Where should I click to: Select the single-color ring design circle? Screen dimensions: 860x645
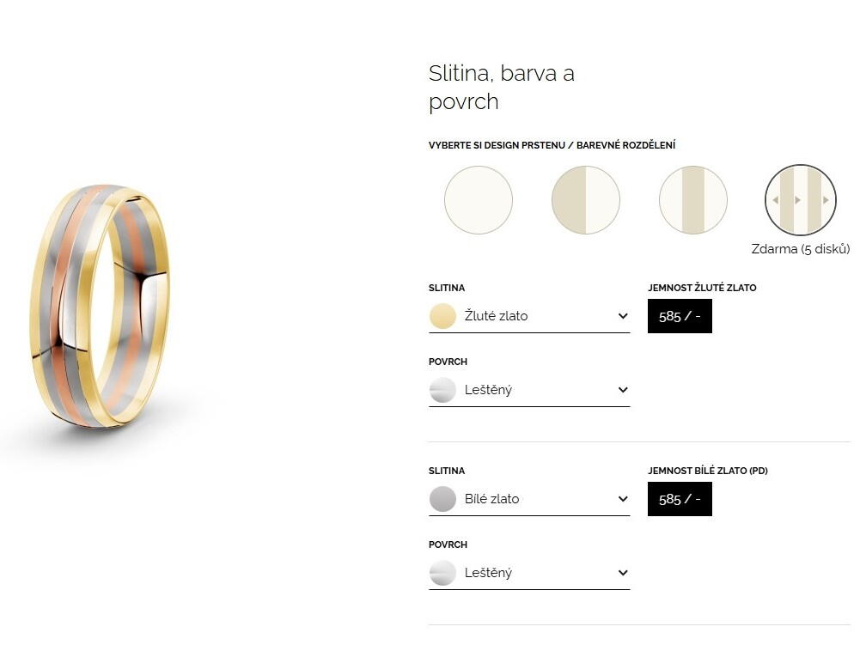479,200
